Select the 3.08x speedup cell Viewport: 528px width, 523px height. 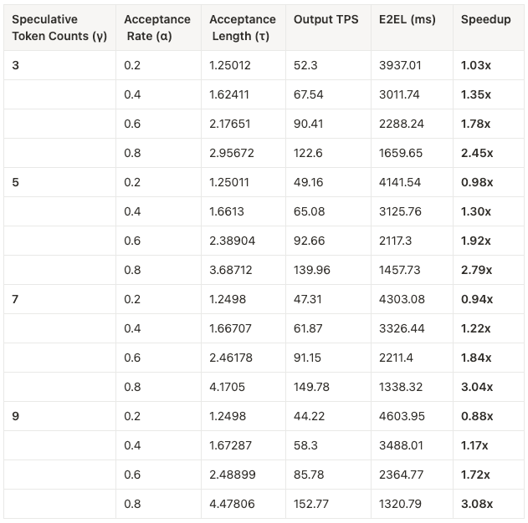click(477, 504)
